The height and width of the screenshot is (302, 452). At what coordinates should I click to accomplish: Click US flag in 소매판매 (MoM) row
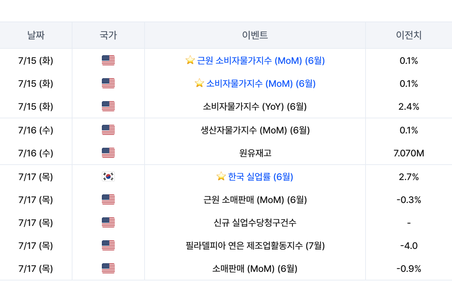click(x=108, y=268)
